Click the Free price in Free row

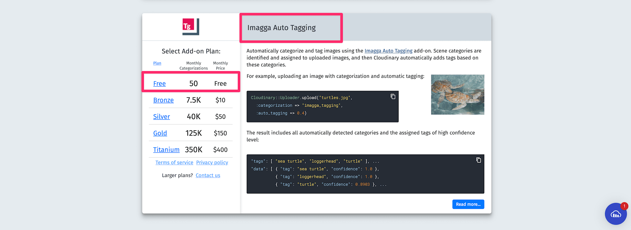click(x=220, y=84)
